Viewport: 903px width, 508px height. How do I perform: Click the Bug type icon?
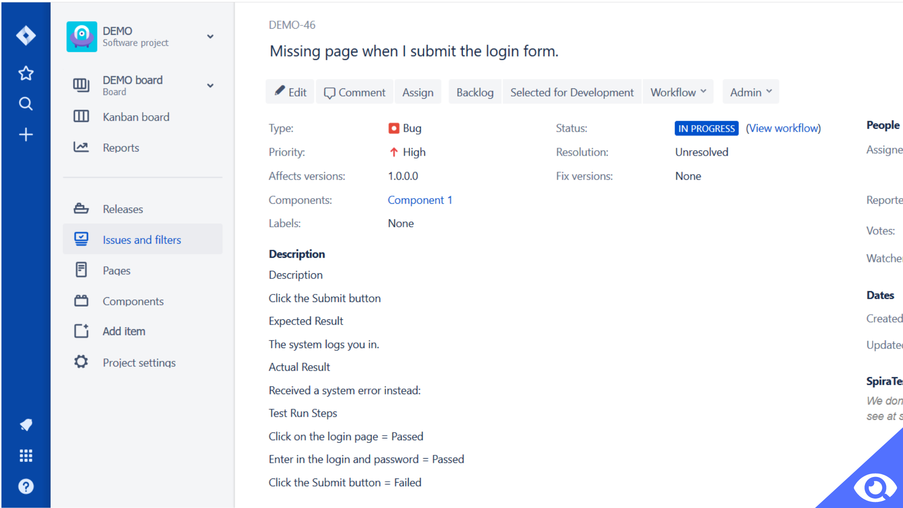(x=393, y=128)
